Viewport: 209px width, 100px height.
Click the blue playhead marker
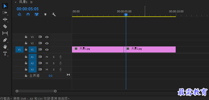(x=126, y=15)
